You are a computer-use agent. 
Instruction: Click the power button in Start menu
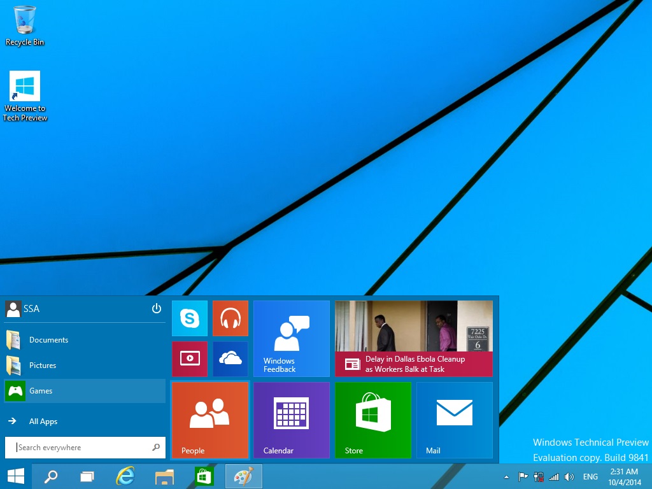157,308
